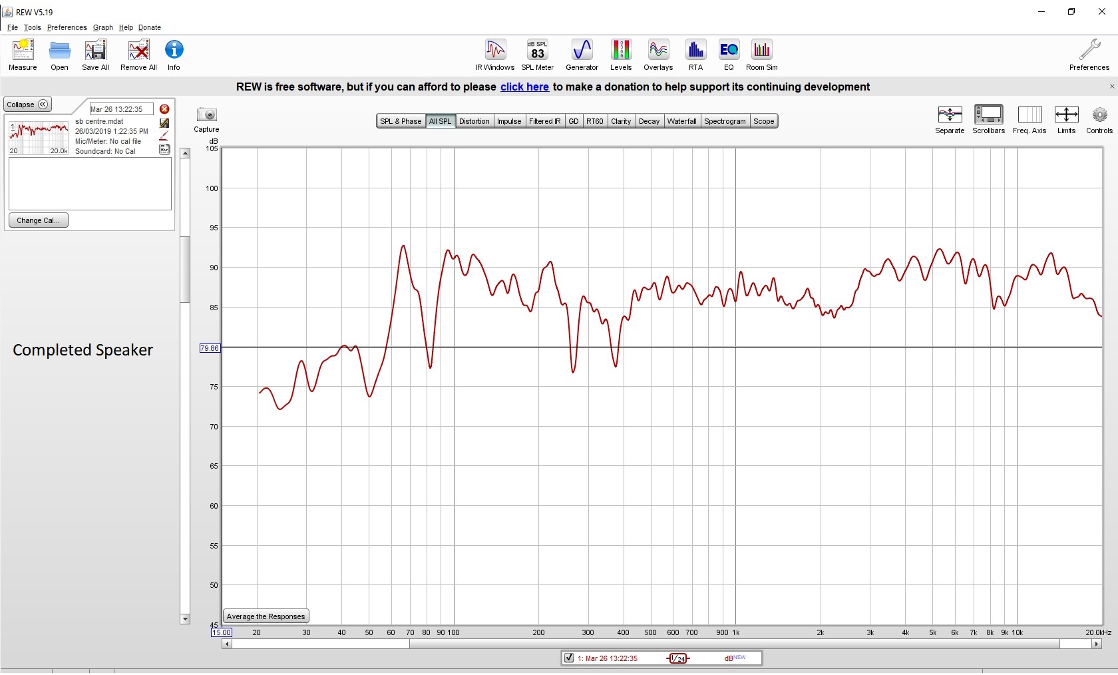Image resolution: width=1118 pixels, height=675 pixels.
Task: Open Tools menu
Action: 32,27
